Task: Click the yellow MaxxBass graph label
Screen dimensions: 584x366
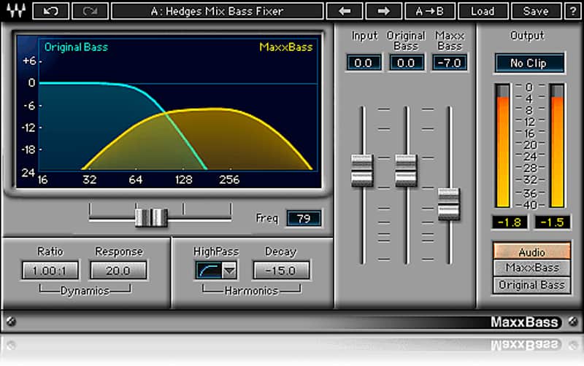Action: point(286,47)
